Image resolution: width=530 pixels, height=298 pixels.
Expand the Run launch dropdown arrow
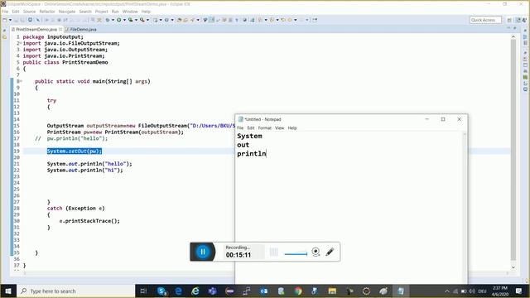(x=124, y=20)
